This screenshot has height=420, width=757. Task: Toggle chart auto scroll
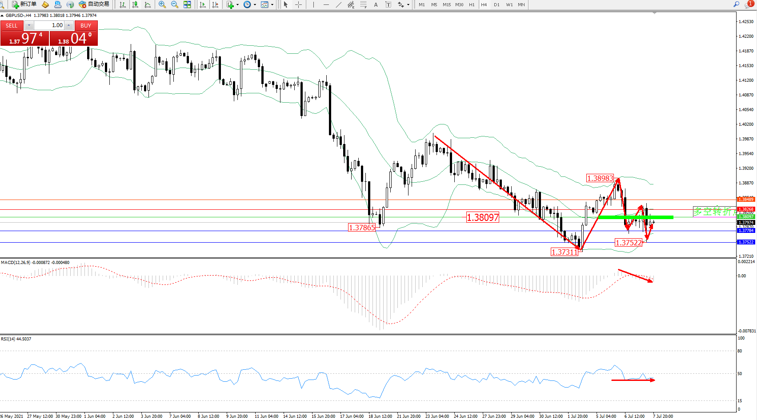coord(203,4)
